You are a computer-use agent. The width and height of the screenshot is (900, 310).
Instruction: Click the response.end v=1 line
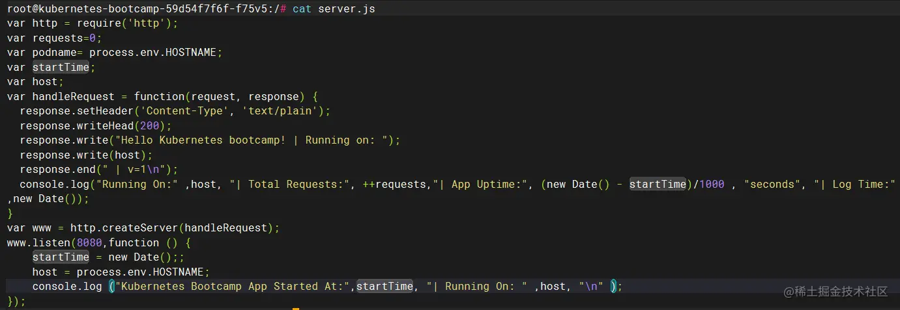(99, 170)
